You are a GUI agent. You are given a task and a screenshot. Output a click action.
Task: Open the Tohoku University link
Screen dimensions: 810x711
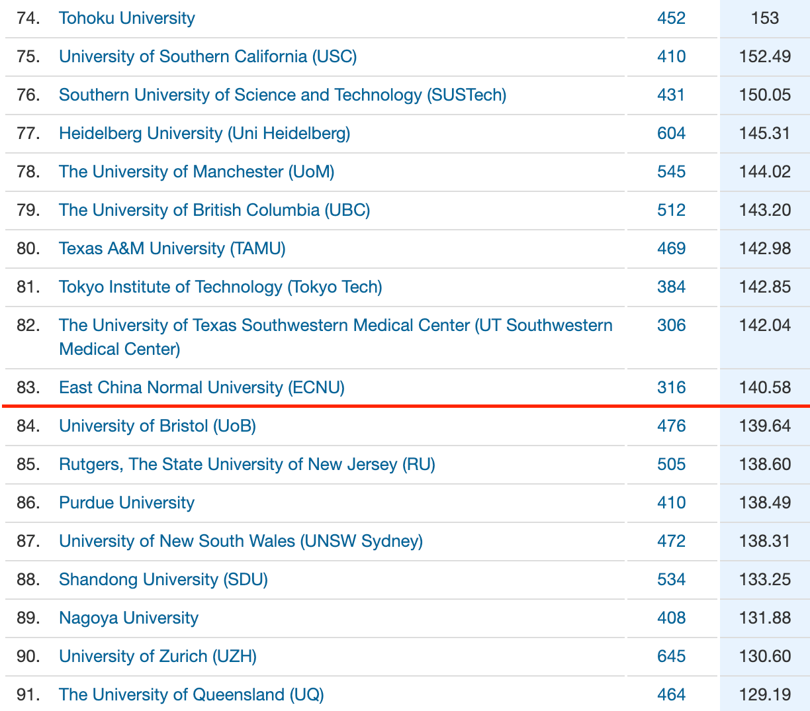[x=126, y=18]
